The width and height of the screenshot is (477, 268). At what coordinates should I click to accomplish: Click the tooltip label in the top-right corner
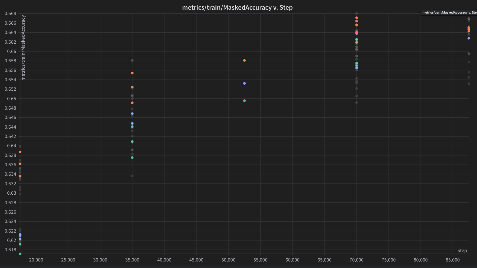(x=449, y=12)
